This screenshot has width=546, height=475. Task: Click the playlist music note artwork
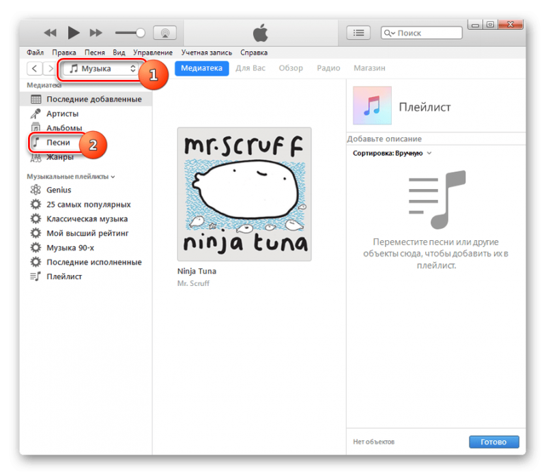pos(372,106)
